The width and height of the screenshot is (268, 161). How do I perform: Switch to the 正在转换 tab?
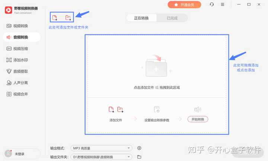coord(141,18)
